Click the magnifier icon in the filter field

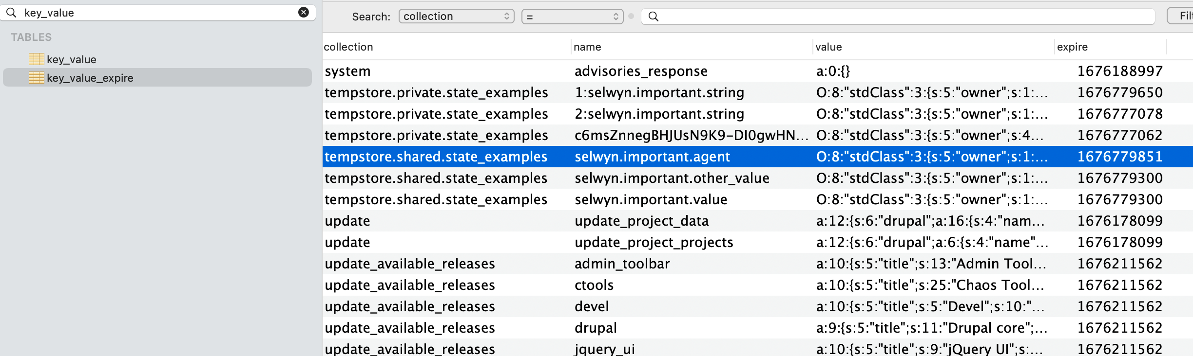(654, 17)
